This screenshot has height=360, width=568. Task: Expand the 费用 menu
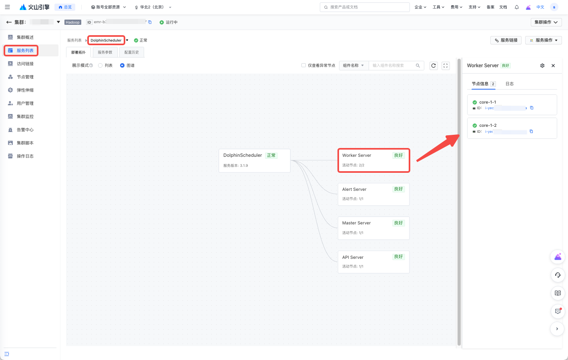[x=456, y=7]
